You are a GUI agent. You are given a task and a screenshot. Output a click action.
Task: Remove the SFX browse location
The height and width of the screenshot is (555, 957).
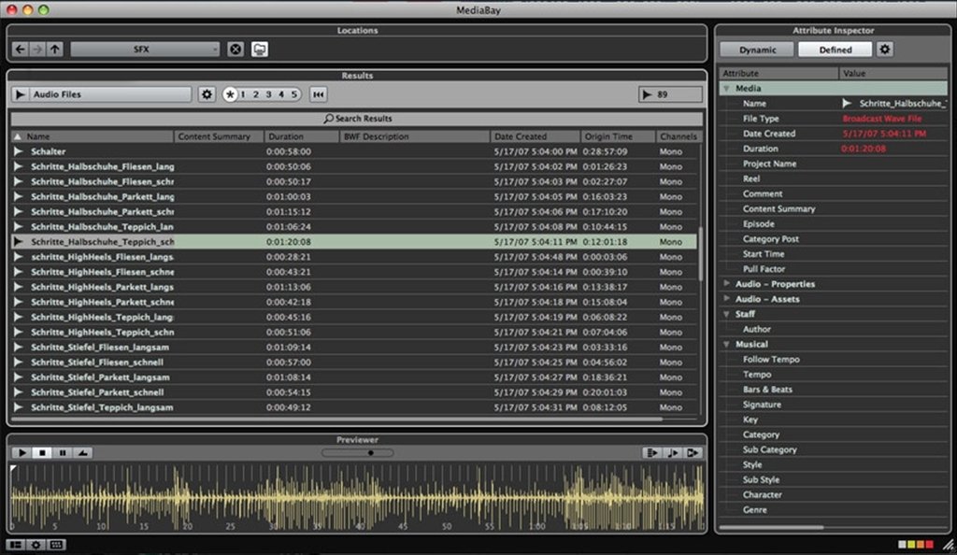point(236,50)
